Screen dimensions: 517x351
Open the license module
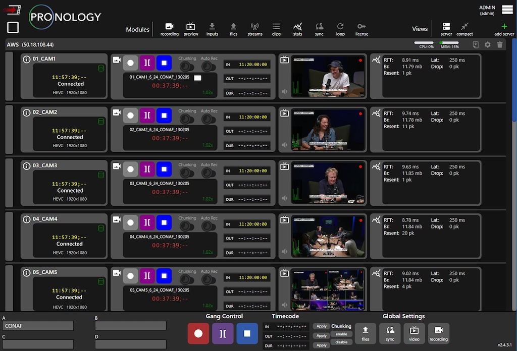pyautogui.click(x=361, y=29)
